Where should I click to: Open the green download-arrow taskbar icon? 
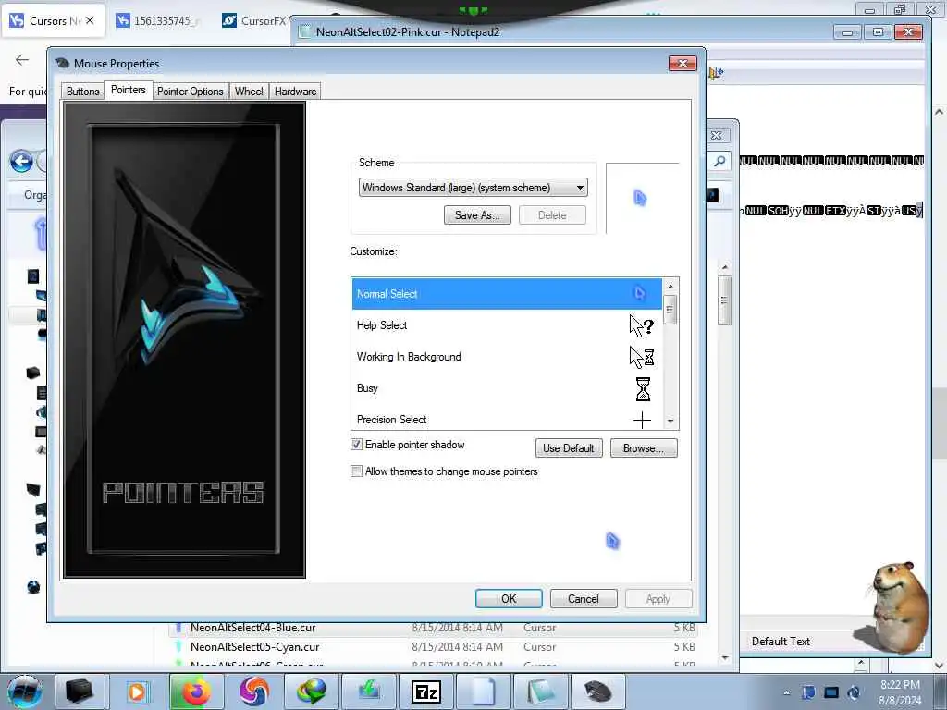point(368,692)
